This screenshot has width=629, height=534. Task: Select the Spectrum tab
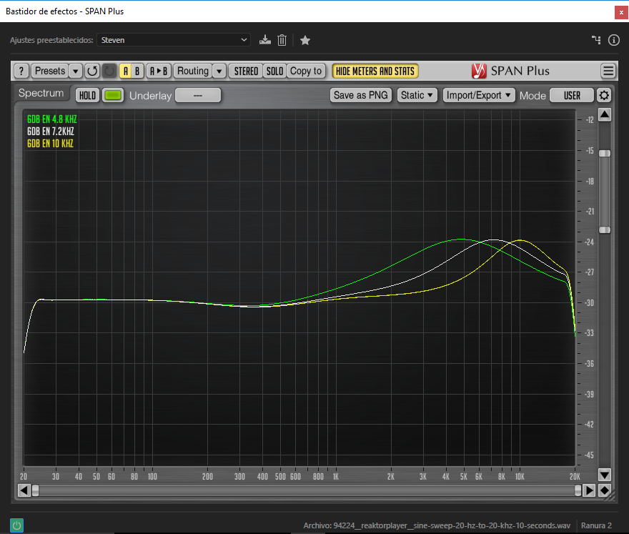click(41, 94)
